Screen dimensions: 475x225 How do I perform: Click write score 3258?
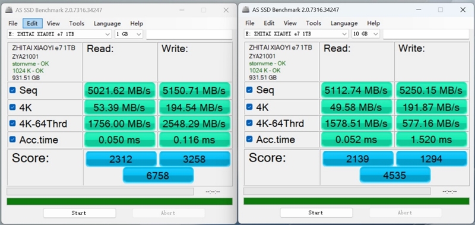[195, 159]
